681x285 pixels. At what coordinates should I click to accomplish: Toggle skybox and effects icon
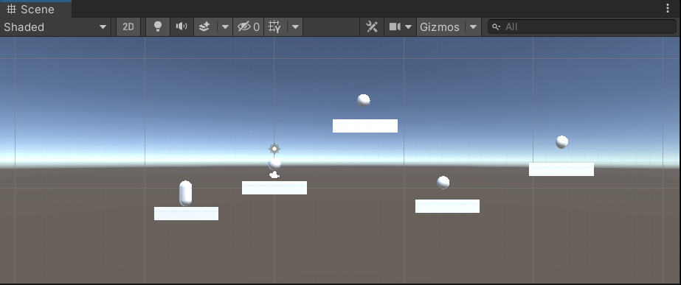[x=204, y=27]
